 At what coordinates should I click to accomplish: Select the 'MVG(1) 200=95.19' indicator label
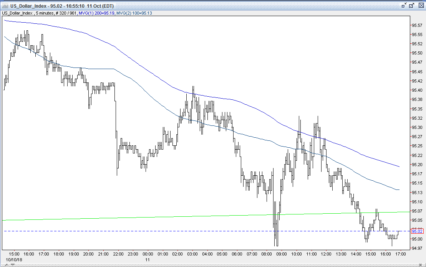[96, 13]
